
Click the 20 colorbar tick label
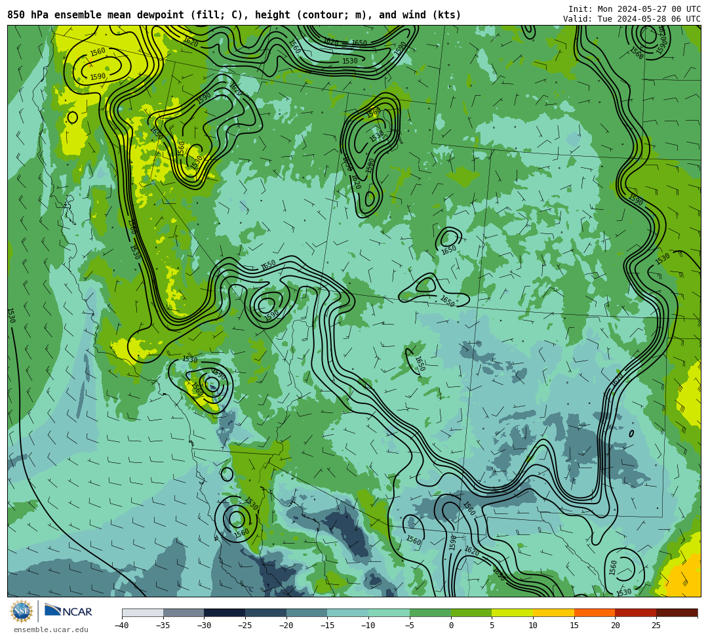pyautogui.click(x=616, y=626)
